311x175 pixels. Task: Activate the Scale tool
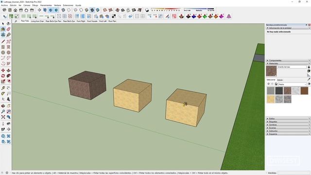pos(3,81)
